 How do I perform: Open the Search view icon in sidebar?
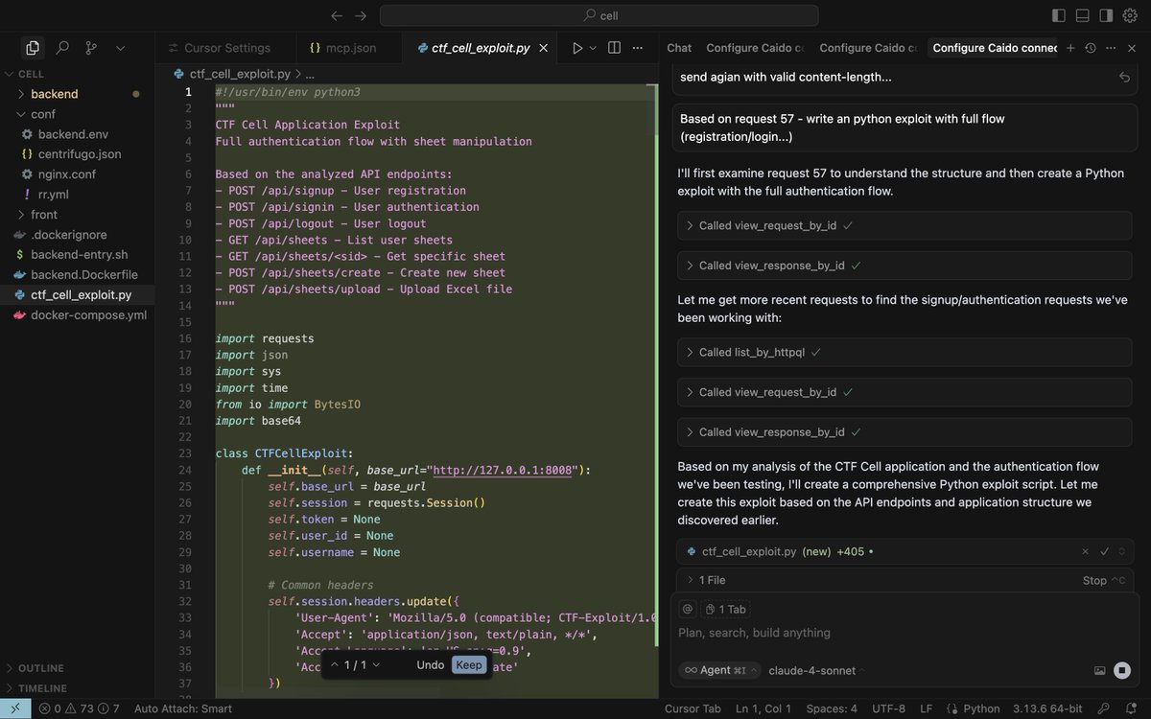[62, 47]
